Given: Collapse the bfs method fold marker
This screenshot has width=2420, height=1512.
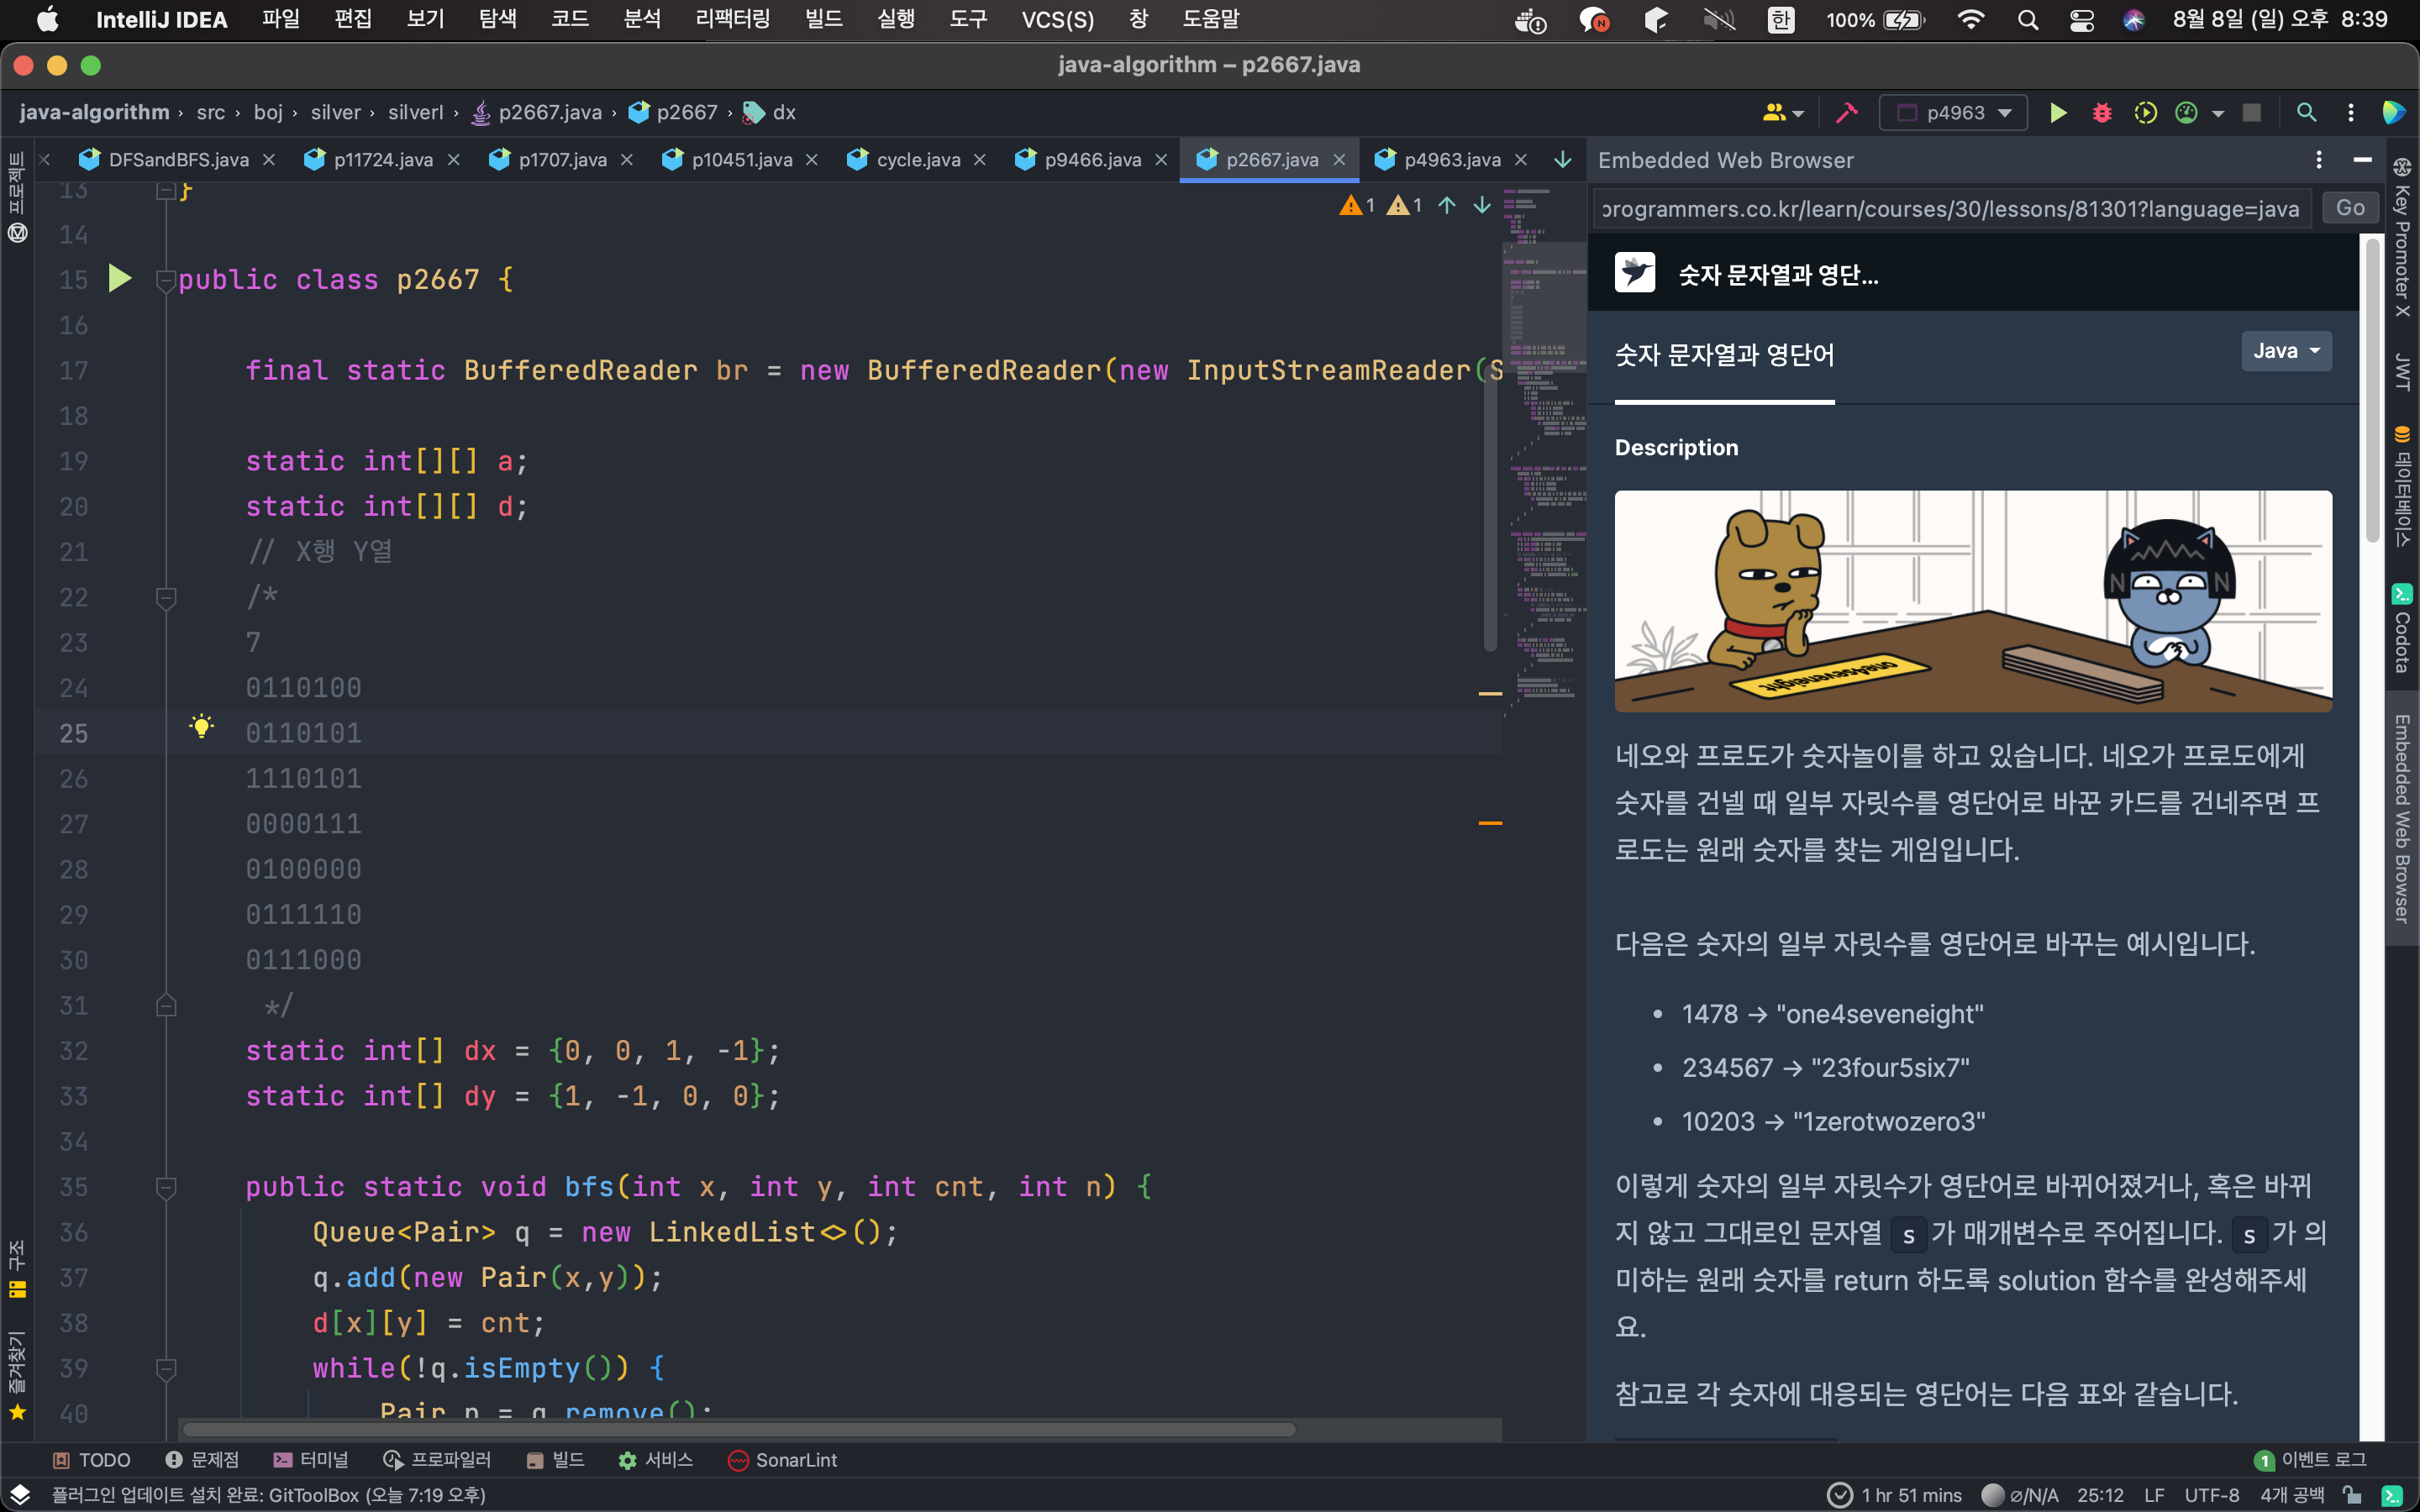Looking at the screenshot, I should pos(166,1187).
